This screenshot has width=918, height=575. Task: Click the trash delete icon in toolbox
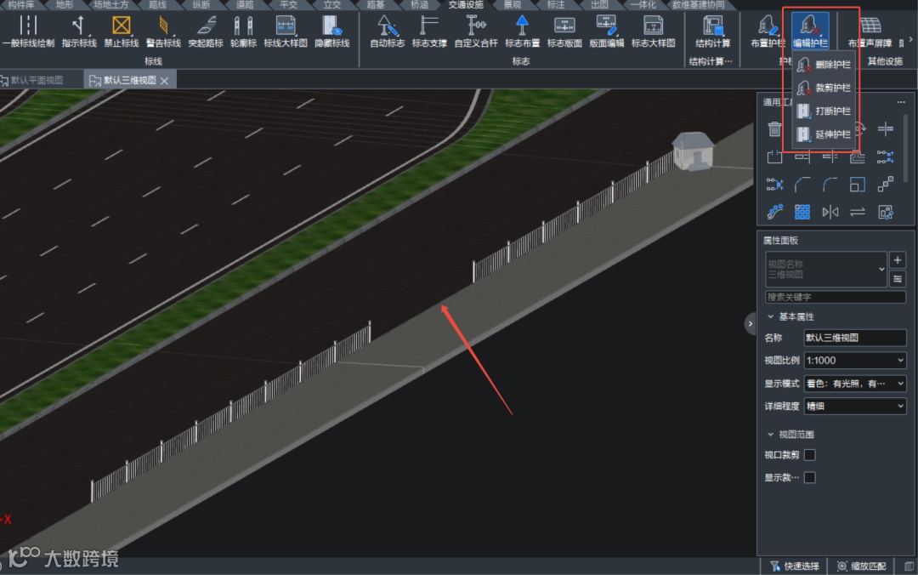coord(774,129)
